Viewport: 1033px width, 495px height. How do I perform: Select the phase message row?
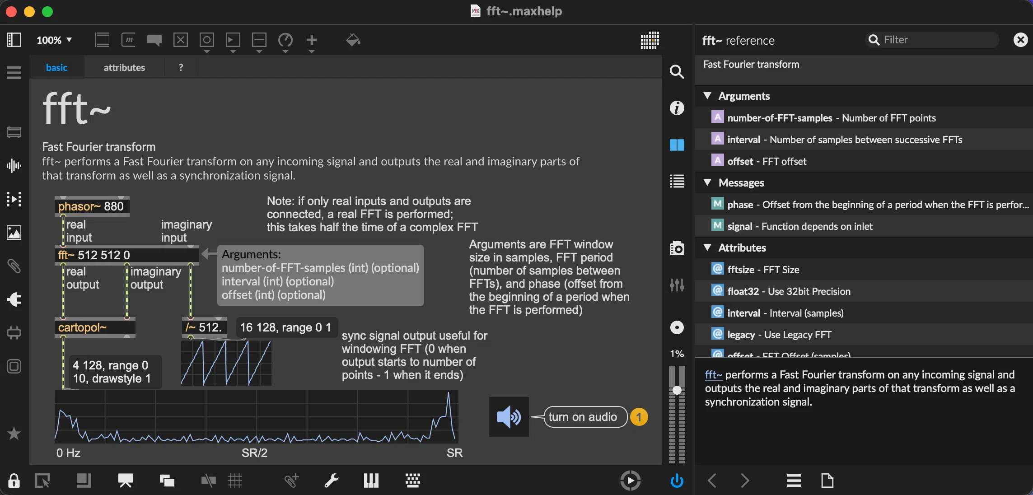pyautogui.click(x=864, y=205)
